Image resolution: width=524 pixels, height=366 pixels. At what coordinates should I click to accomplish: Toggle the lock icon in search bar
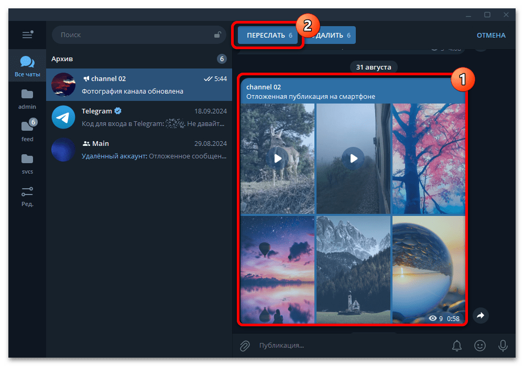coord(217,35)
